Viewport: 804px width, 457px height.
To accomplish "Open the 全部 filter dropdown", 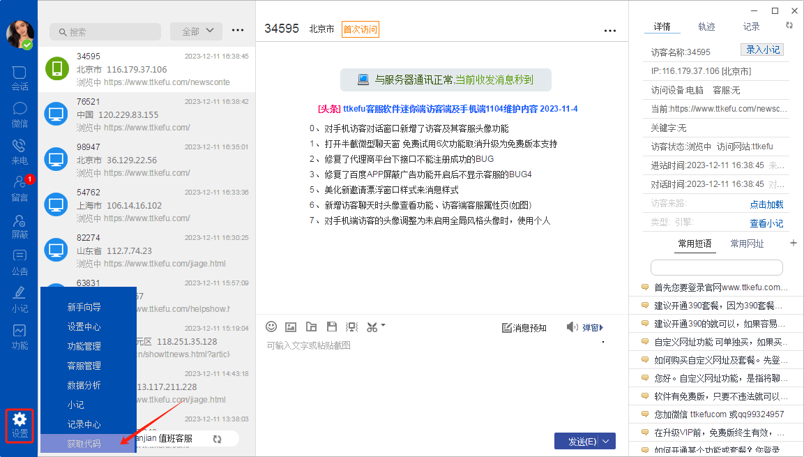I will 197,31.
